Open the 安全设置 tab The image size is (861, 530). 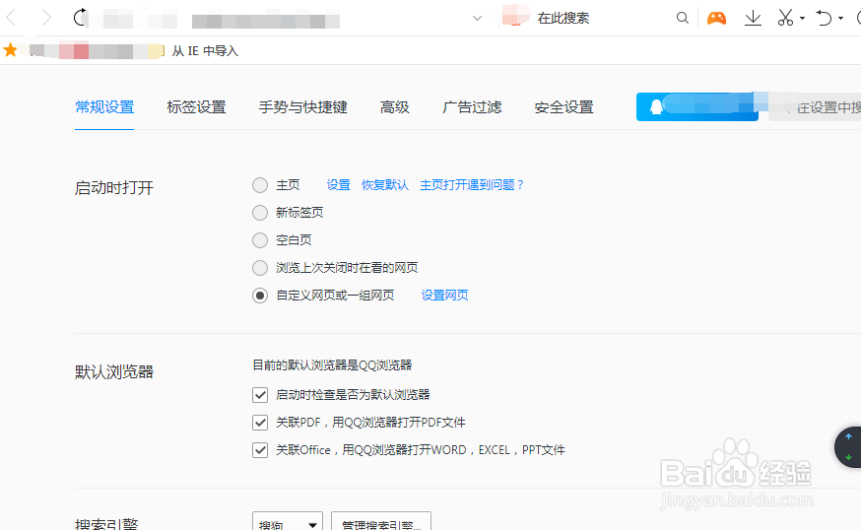point(563,107)
